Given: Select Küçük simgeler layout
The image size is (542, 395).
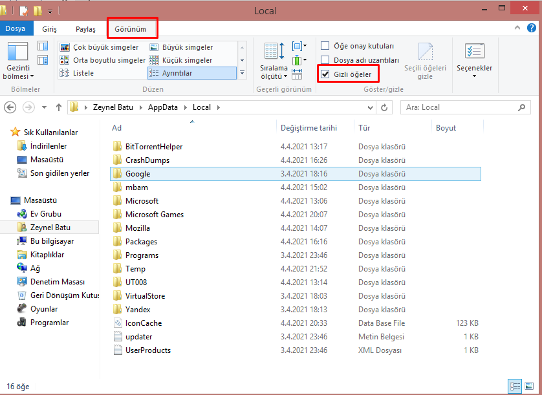Looking at the screenshot, I should tap(181, 60).
